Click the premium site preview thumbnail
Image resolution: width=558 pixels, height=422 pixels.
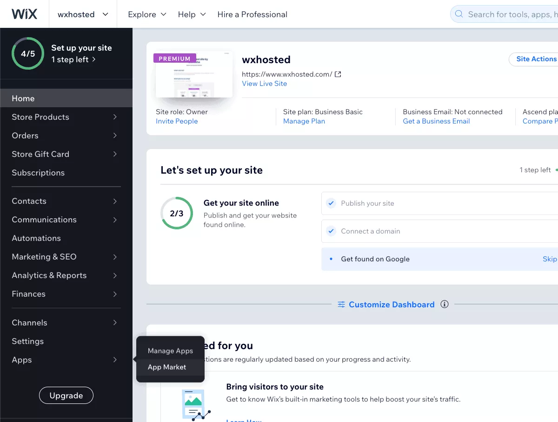click(x=193, y=74)
